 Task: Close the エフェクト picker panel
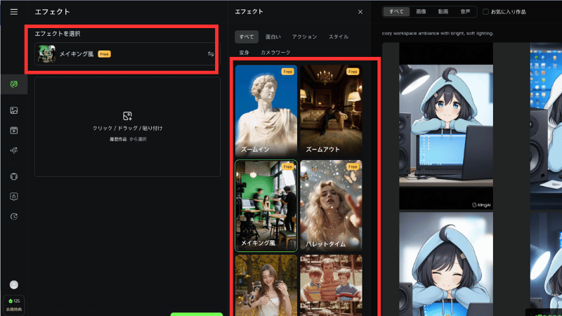click(x=360, y=12)
